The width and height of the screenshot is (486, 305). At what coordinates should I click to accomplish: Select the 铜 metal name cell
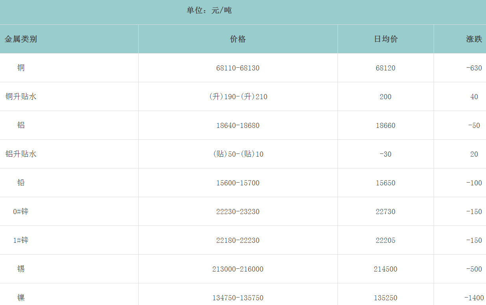pos(21,68)
